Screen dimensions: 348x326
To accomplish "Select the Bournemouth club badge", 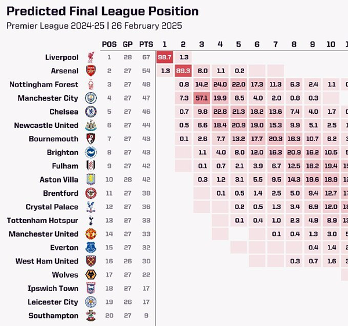I will click(90, 139).
